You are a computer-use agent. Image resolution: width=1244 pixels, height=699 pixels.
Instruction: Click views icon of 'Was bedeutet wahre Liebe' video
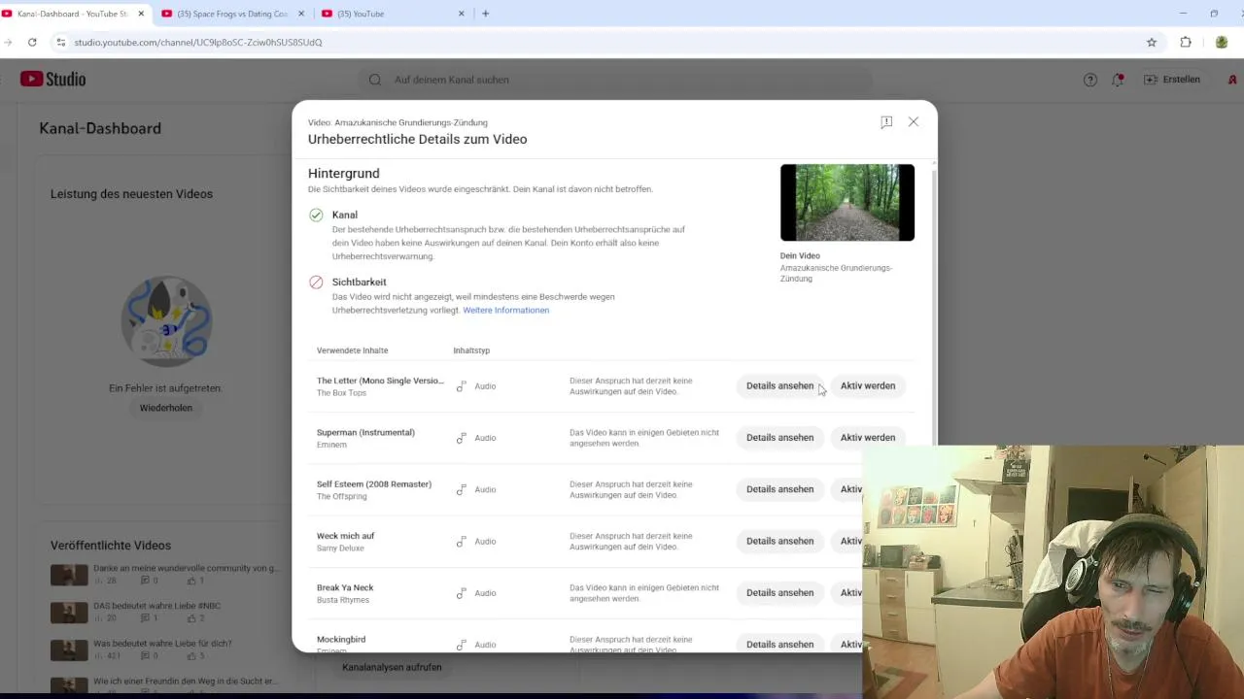coord(98,656)
